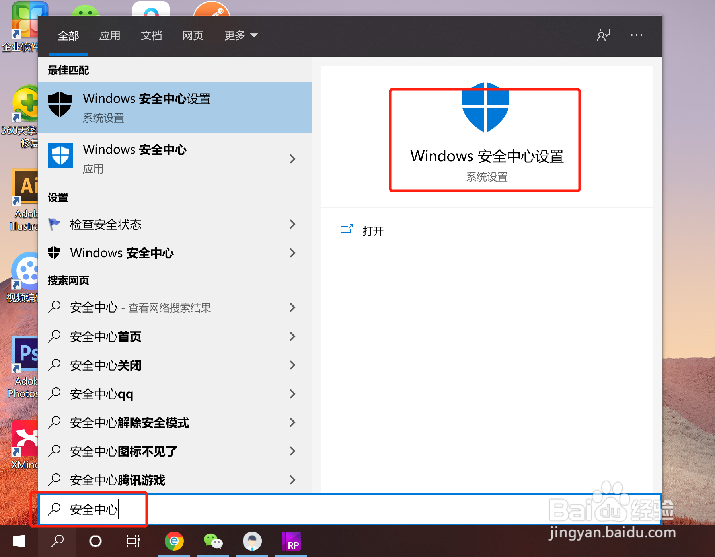The width and height of the screenshot is (715, 557).
Task: Open 检查安全状态 setting result
Action: (x=175, y=224)
